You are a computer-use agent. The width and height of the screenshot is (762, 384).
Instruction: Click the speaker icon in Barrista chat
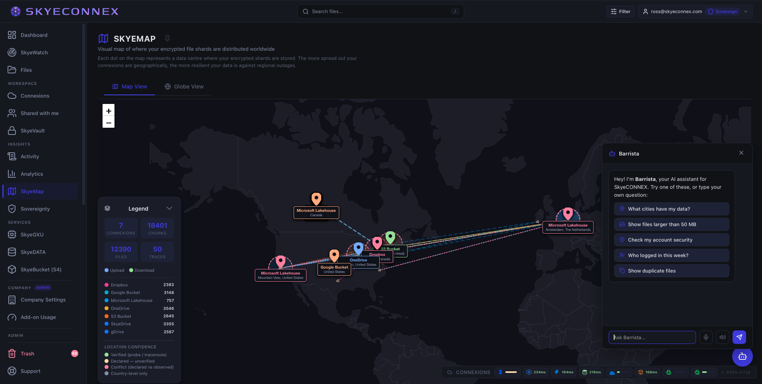[723, 337]
